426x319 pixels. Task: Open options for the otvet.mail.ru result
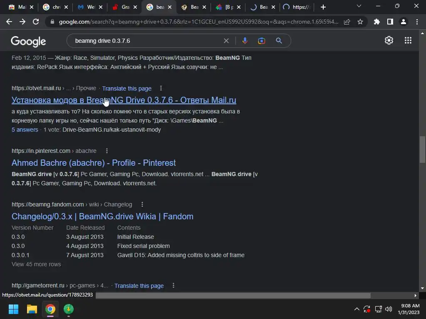coord(161,88)
